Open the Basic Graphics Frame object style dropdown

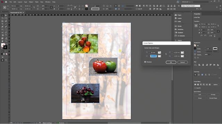[201, 6]
